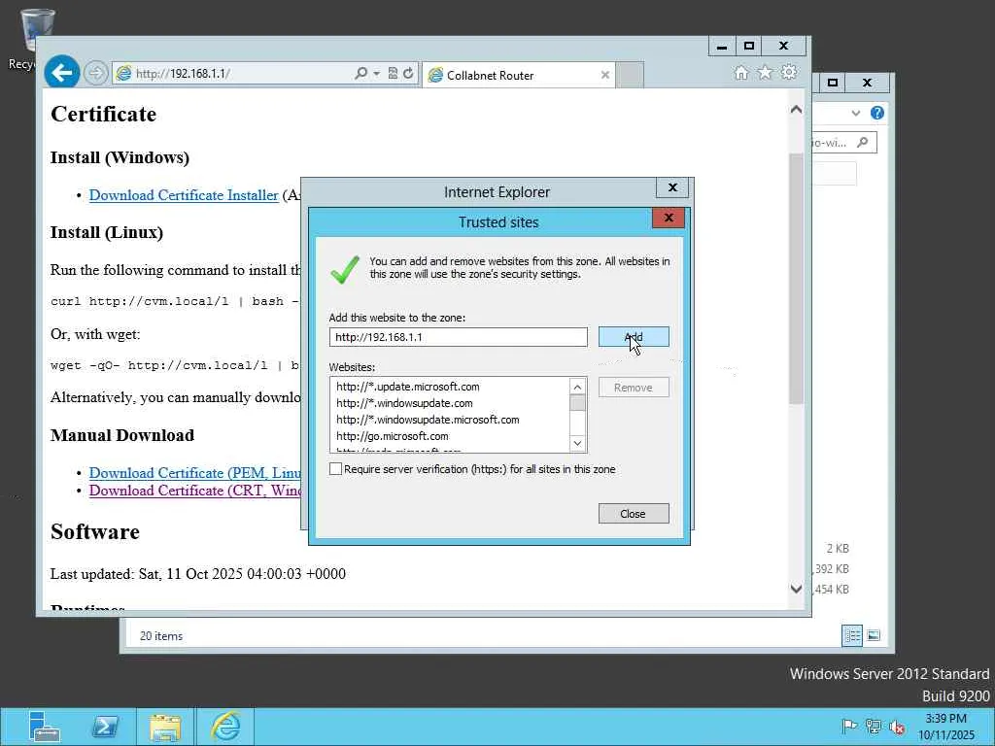Screen dimensions: 995x746
Task: Click the search box in Explorer window
Action: [844, 143]
